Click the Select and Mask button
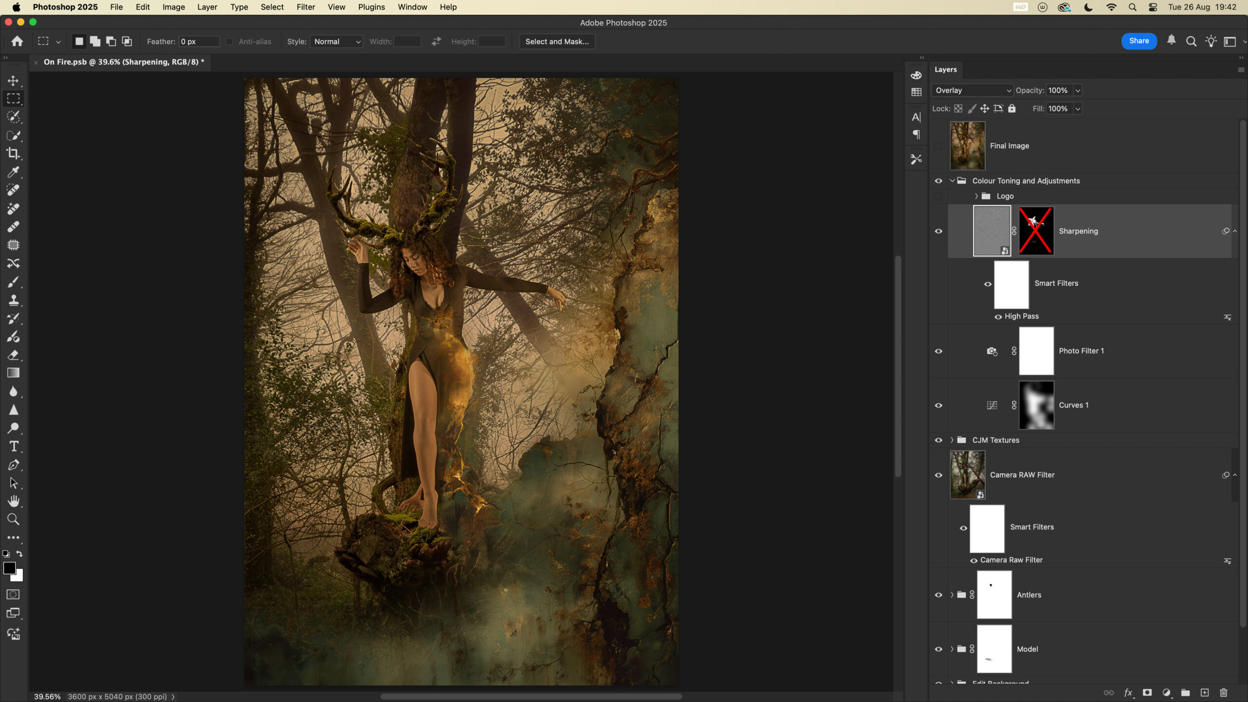 click(x=557, y=41)
